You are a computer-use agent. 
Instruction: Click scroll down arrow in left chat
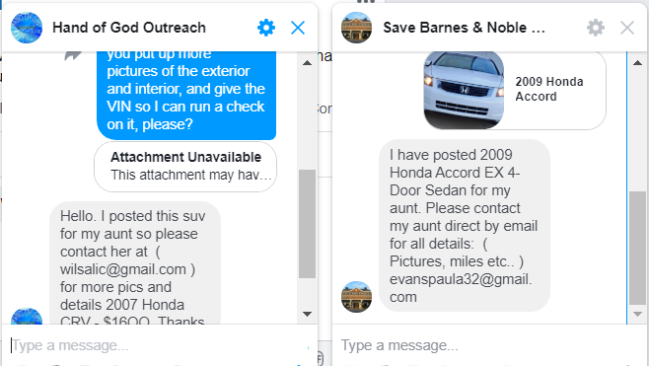(307, 314)
